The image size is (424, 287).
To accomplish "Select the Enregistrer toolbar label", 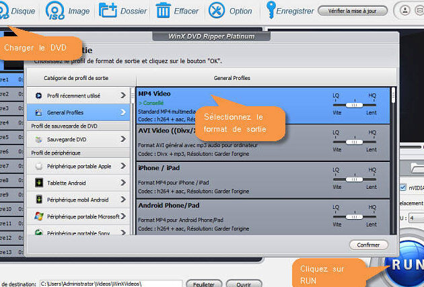I will [x=295, y=11].
